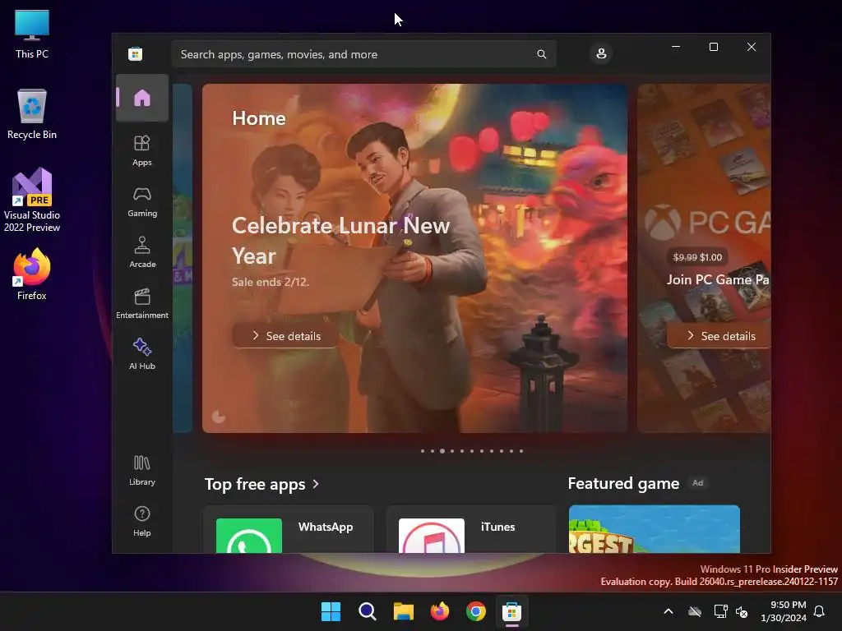
Task: Click the muted volume tray icon
Action: (x=742, y=611)
